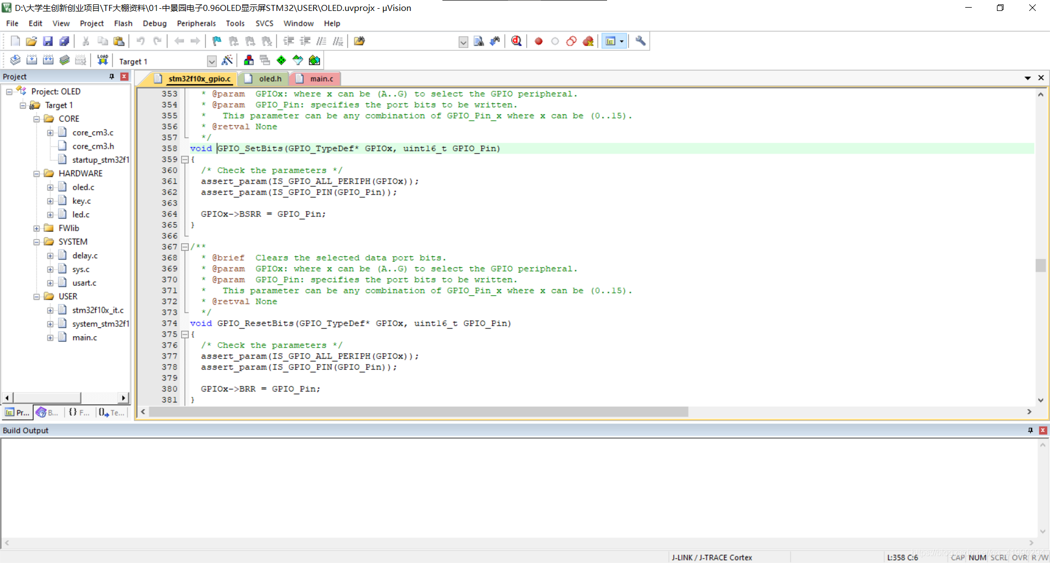Click the Open file folder icon
This screenshot has height=563, width=1050.
[x=32, y=41]
